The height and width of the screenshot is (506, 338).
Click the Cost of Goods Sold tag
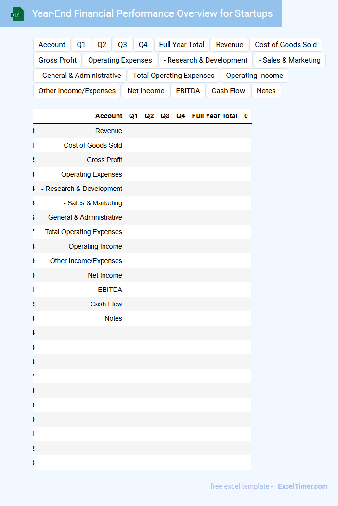(x=286, y=45)
